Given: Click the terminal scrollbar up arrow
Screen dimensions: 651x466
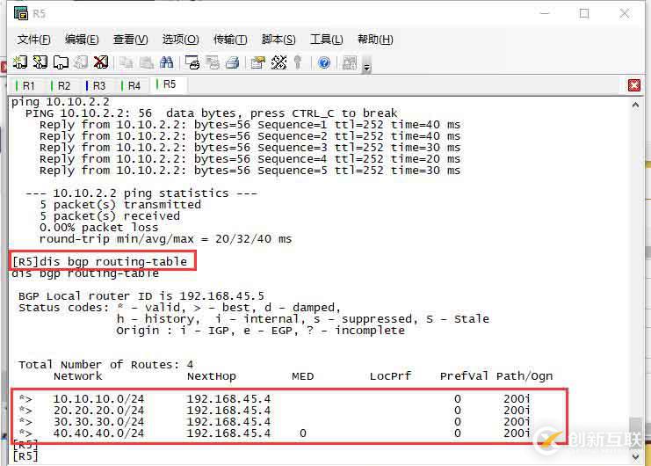Looking at the screenshot, I should click(x=635, y=106).
